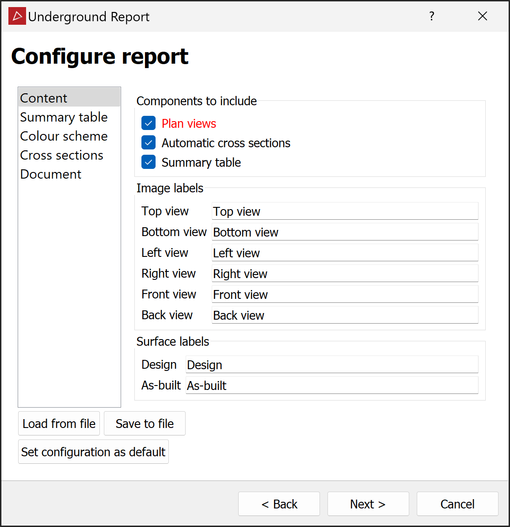This screenshot has height=527, width=510.
Task: Click the help question mark button
Action: tap(432, 16)
